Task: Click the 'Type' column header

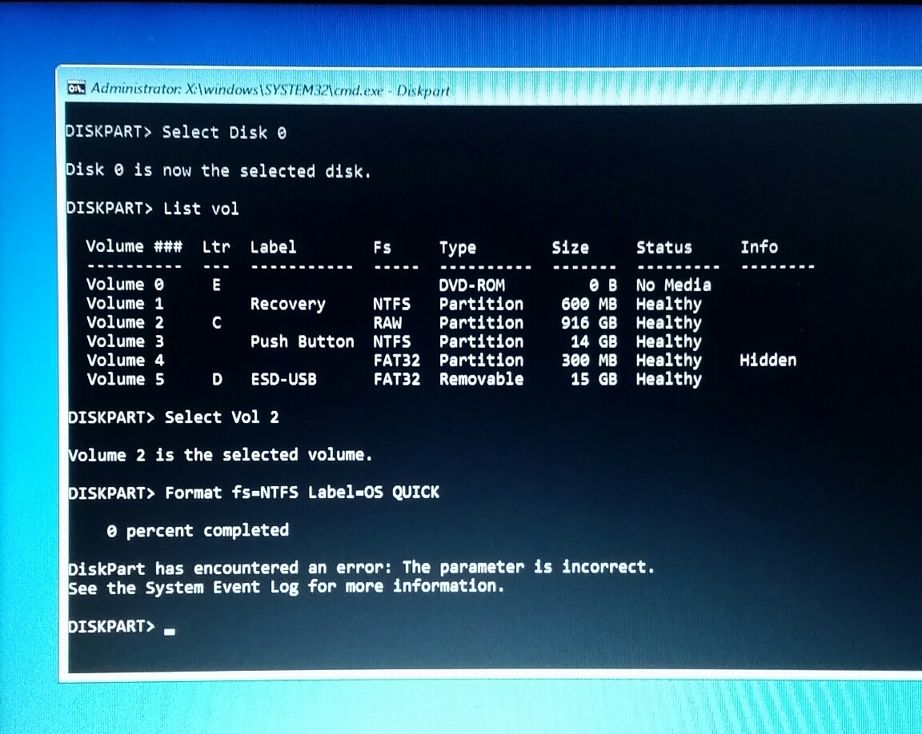Action: (458, 248)
